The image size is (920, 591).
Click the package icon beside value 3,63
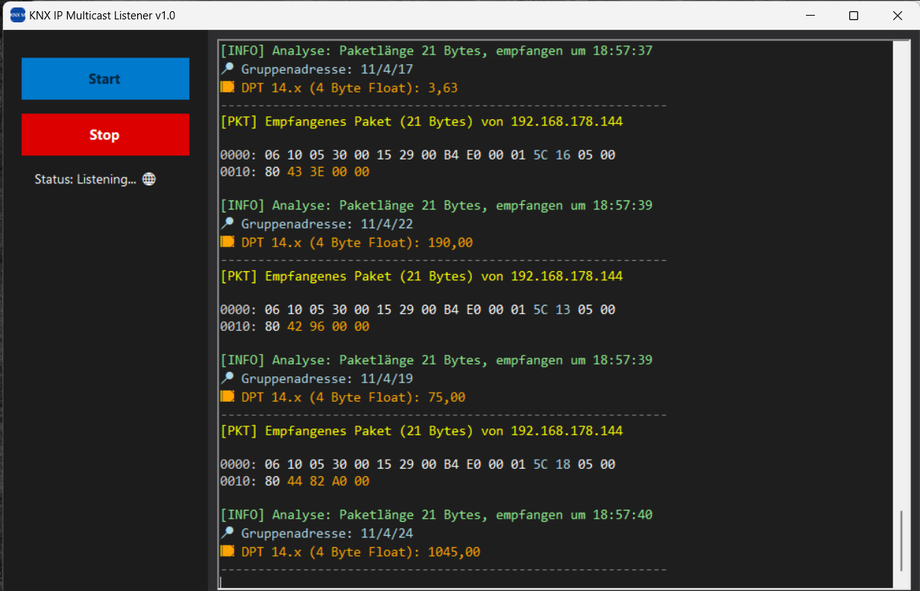coord(226,86)
